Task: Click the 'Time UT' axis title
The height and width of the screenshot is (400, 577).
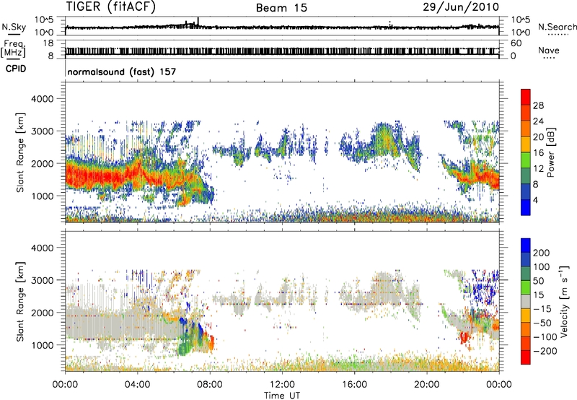Action: (x=282, y=396)
